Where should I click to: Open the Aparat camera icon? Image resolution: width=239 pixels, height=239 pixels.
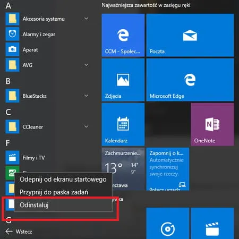12,49
